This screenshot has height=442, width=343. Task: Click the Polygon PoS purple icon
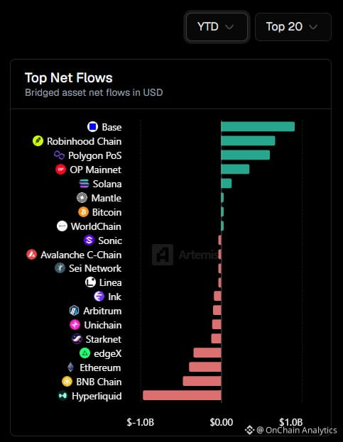tap(59, 155)
